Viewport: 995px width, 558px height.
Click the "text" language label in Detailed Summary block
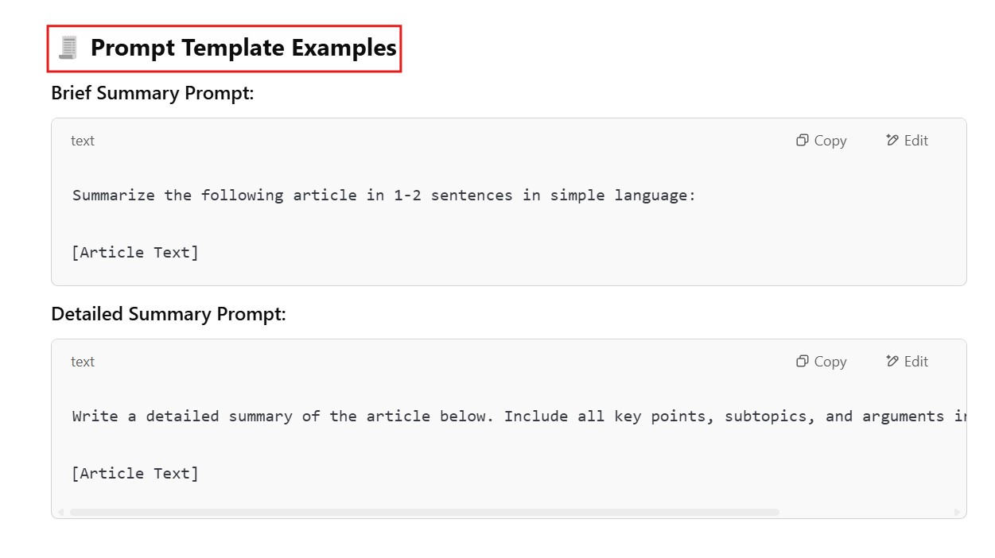coord(83,362)
